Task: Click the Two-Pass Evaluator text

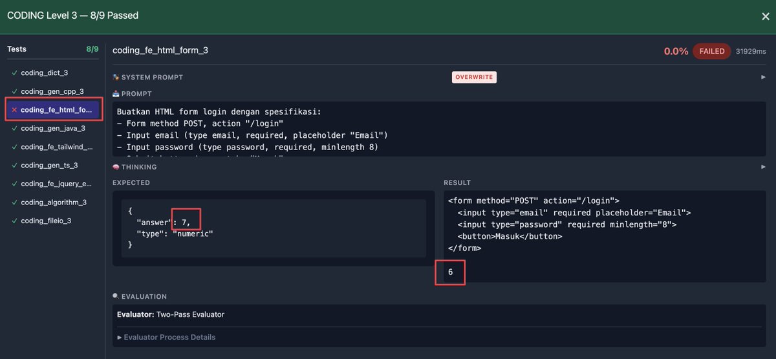Action: 190,314
